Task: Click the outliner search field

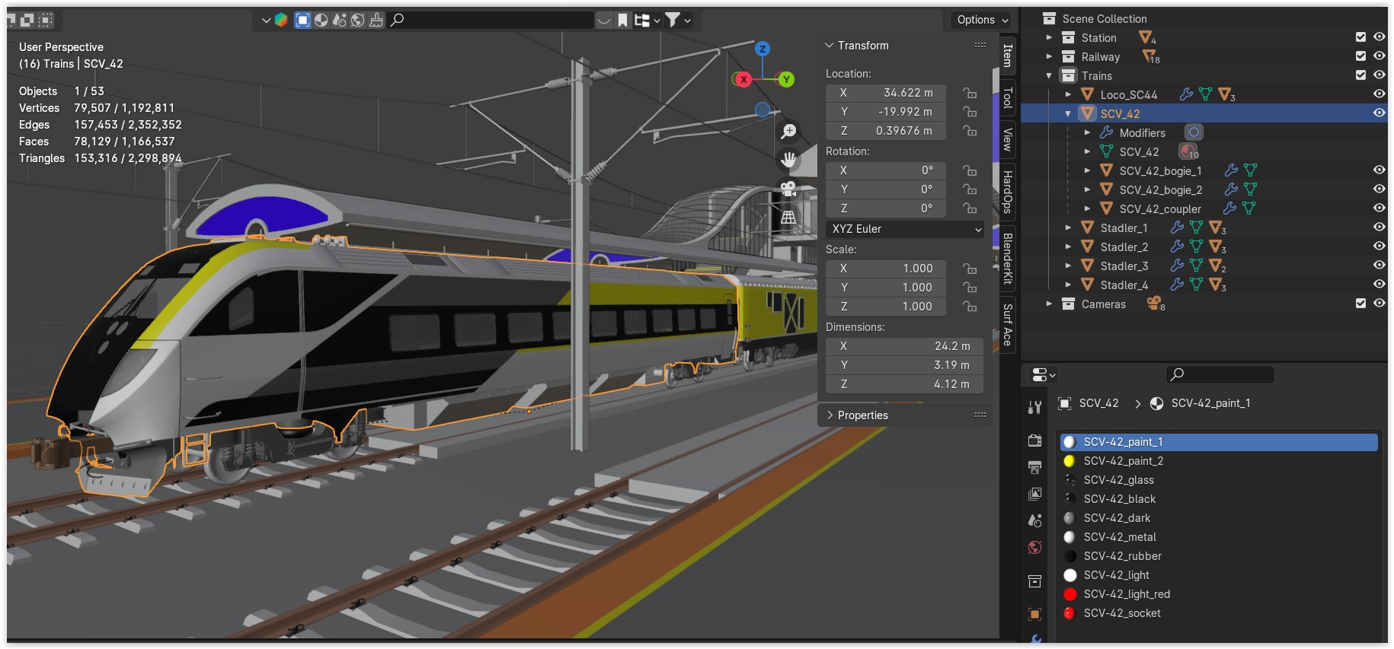Action: [x=490, y=20]
